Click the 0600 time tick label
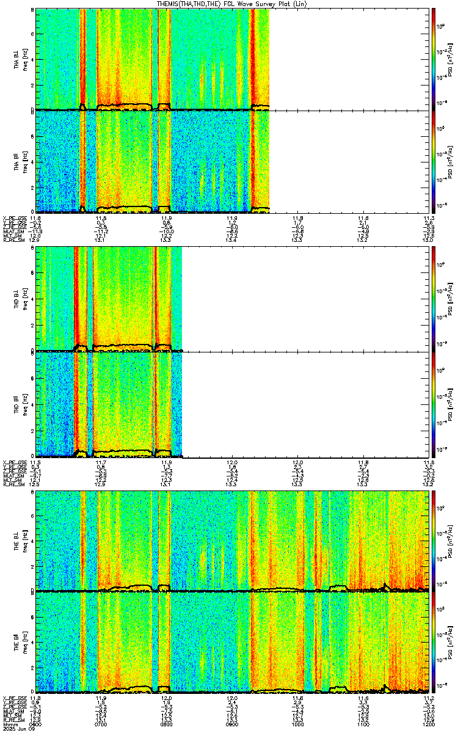 coord(35,724)
